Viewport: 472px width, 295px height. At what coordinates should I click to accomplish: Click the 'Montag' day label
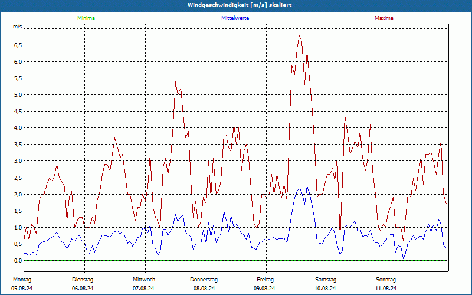[22, 280]
